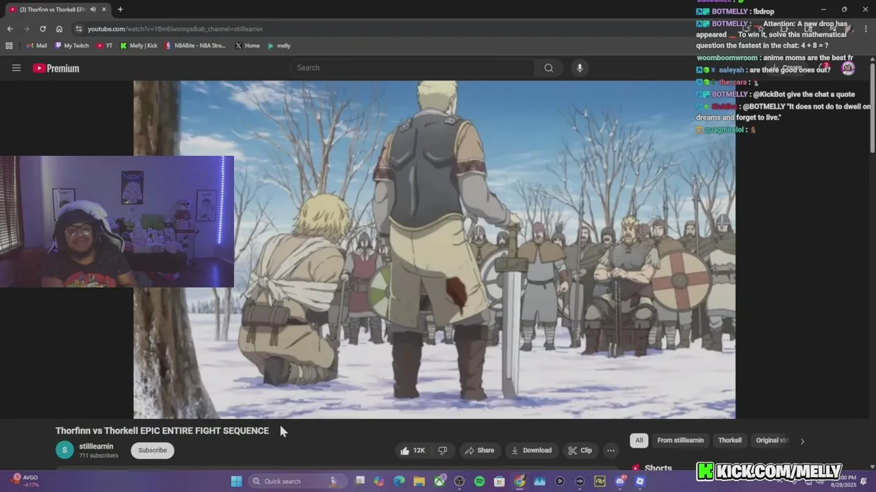Open Xbox app from taskbar
This screenshot has width=876, height=492.
pyautogui.click(x=439, y=481)
